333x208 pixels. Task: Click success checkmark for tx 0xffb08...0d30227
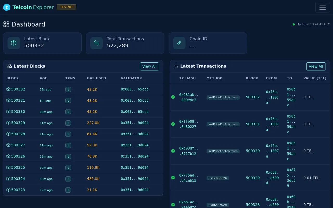coord(173,124)
